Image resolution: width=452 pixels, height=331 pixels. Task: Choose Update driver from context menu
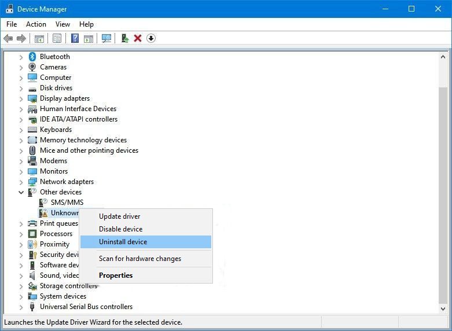[146, 216]
